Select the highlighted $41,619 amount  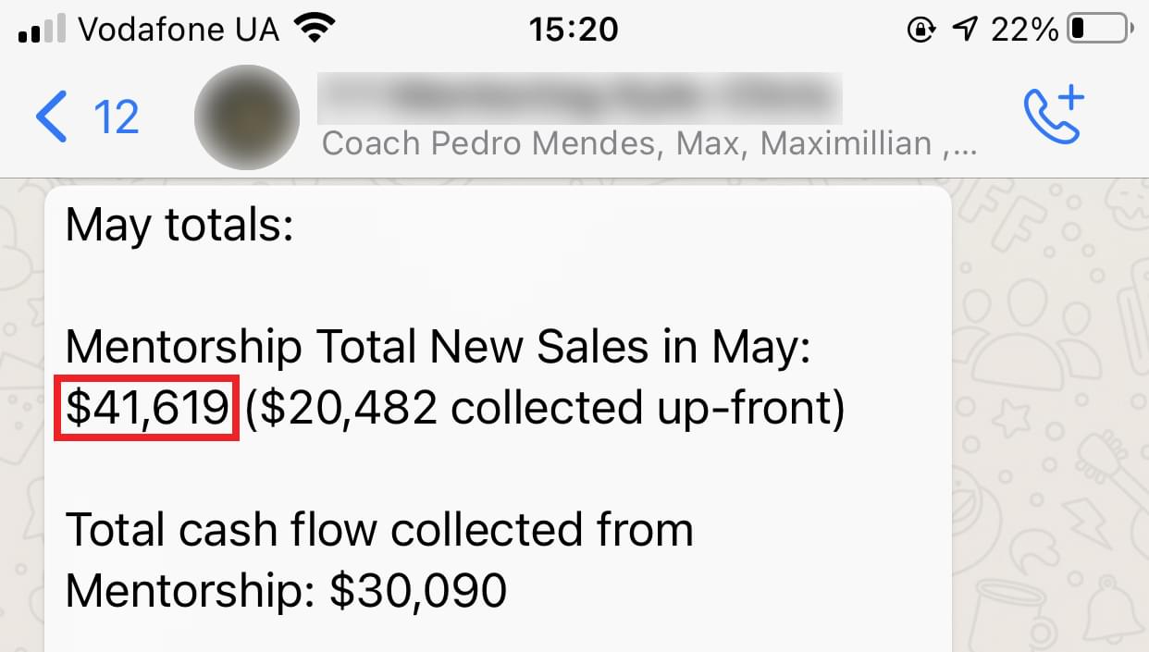[x=147, y=408]
